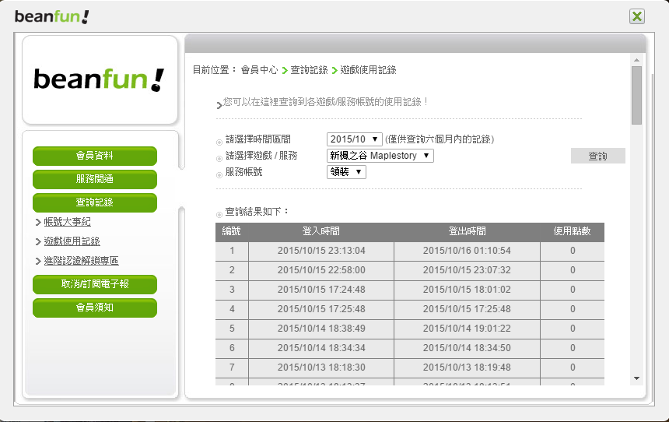The width and height of the screenshot is (669, 422).
Task: Click row number 5 in results table
Action: click(232, 329)
